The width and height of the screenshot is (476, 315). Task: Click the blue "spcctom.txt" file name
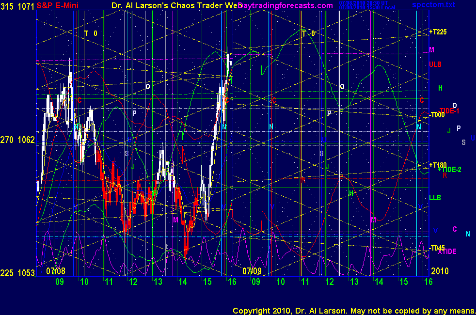tap(433, 4)
